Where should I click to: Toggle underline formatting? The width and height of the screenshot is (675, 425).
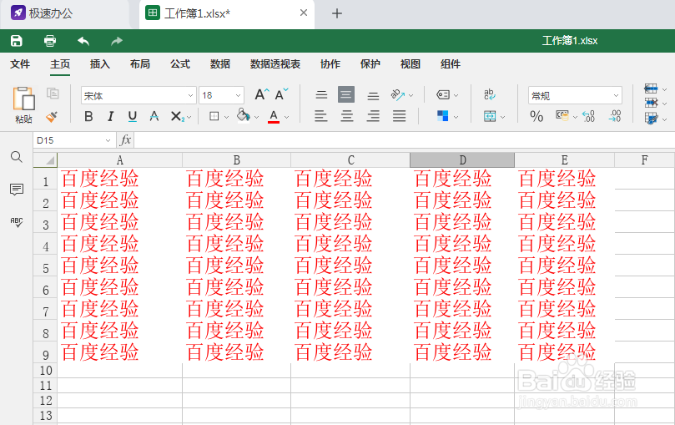coord(132,116)
